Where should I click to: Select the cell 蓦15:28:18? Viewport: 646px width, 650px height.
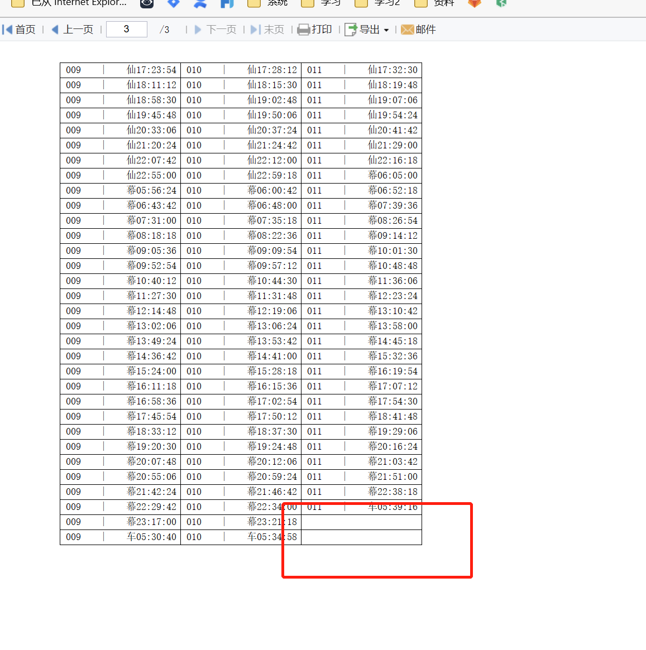point(272,371)
